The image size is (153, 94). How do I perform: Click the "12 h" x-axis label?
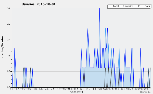coord(82,89)
